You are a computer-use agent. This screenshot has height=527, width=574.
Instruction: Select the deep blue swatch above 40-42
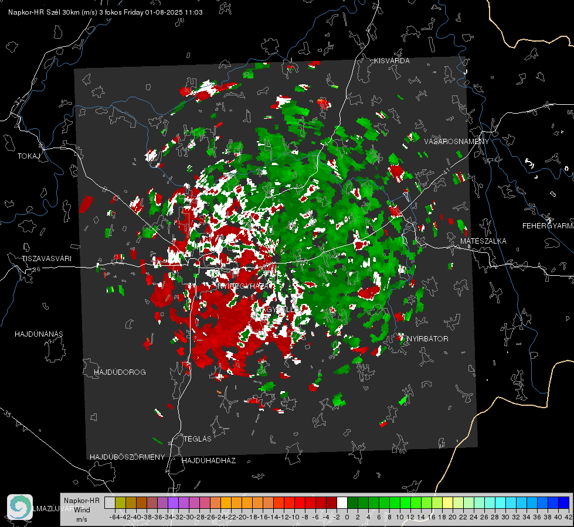[564, 502]
